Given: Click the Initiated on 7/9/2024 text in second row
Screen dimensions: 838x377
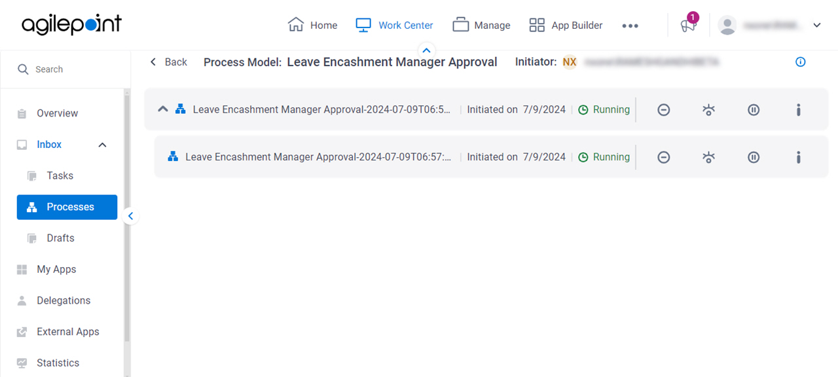Looking at the screenshot, I should [x=516, y=157].
